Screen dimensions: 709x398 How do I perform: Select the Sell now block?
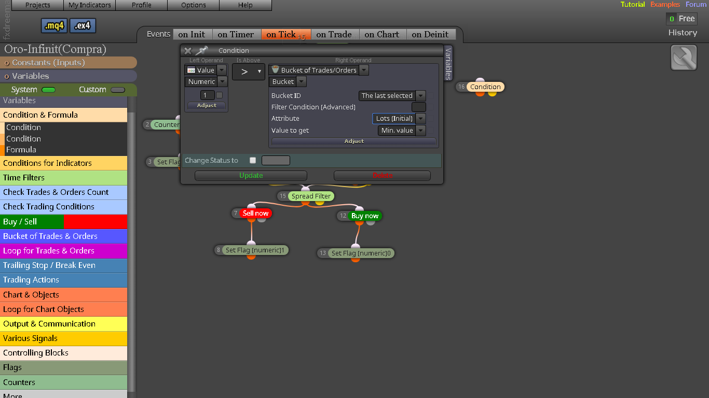pyautogui.click(x=255, y=213)
